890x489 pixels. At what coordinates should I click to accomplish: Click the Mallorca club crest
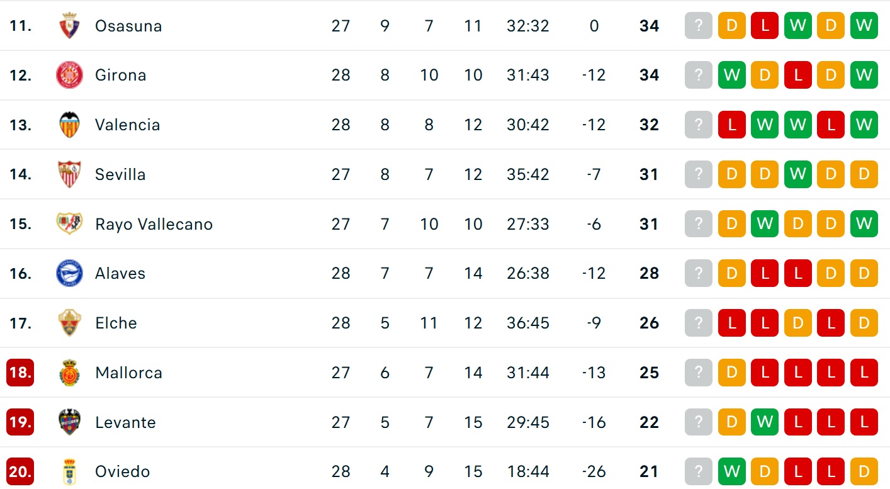click(69, 373)
